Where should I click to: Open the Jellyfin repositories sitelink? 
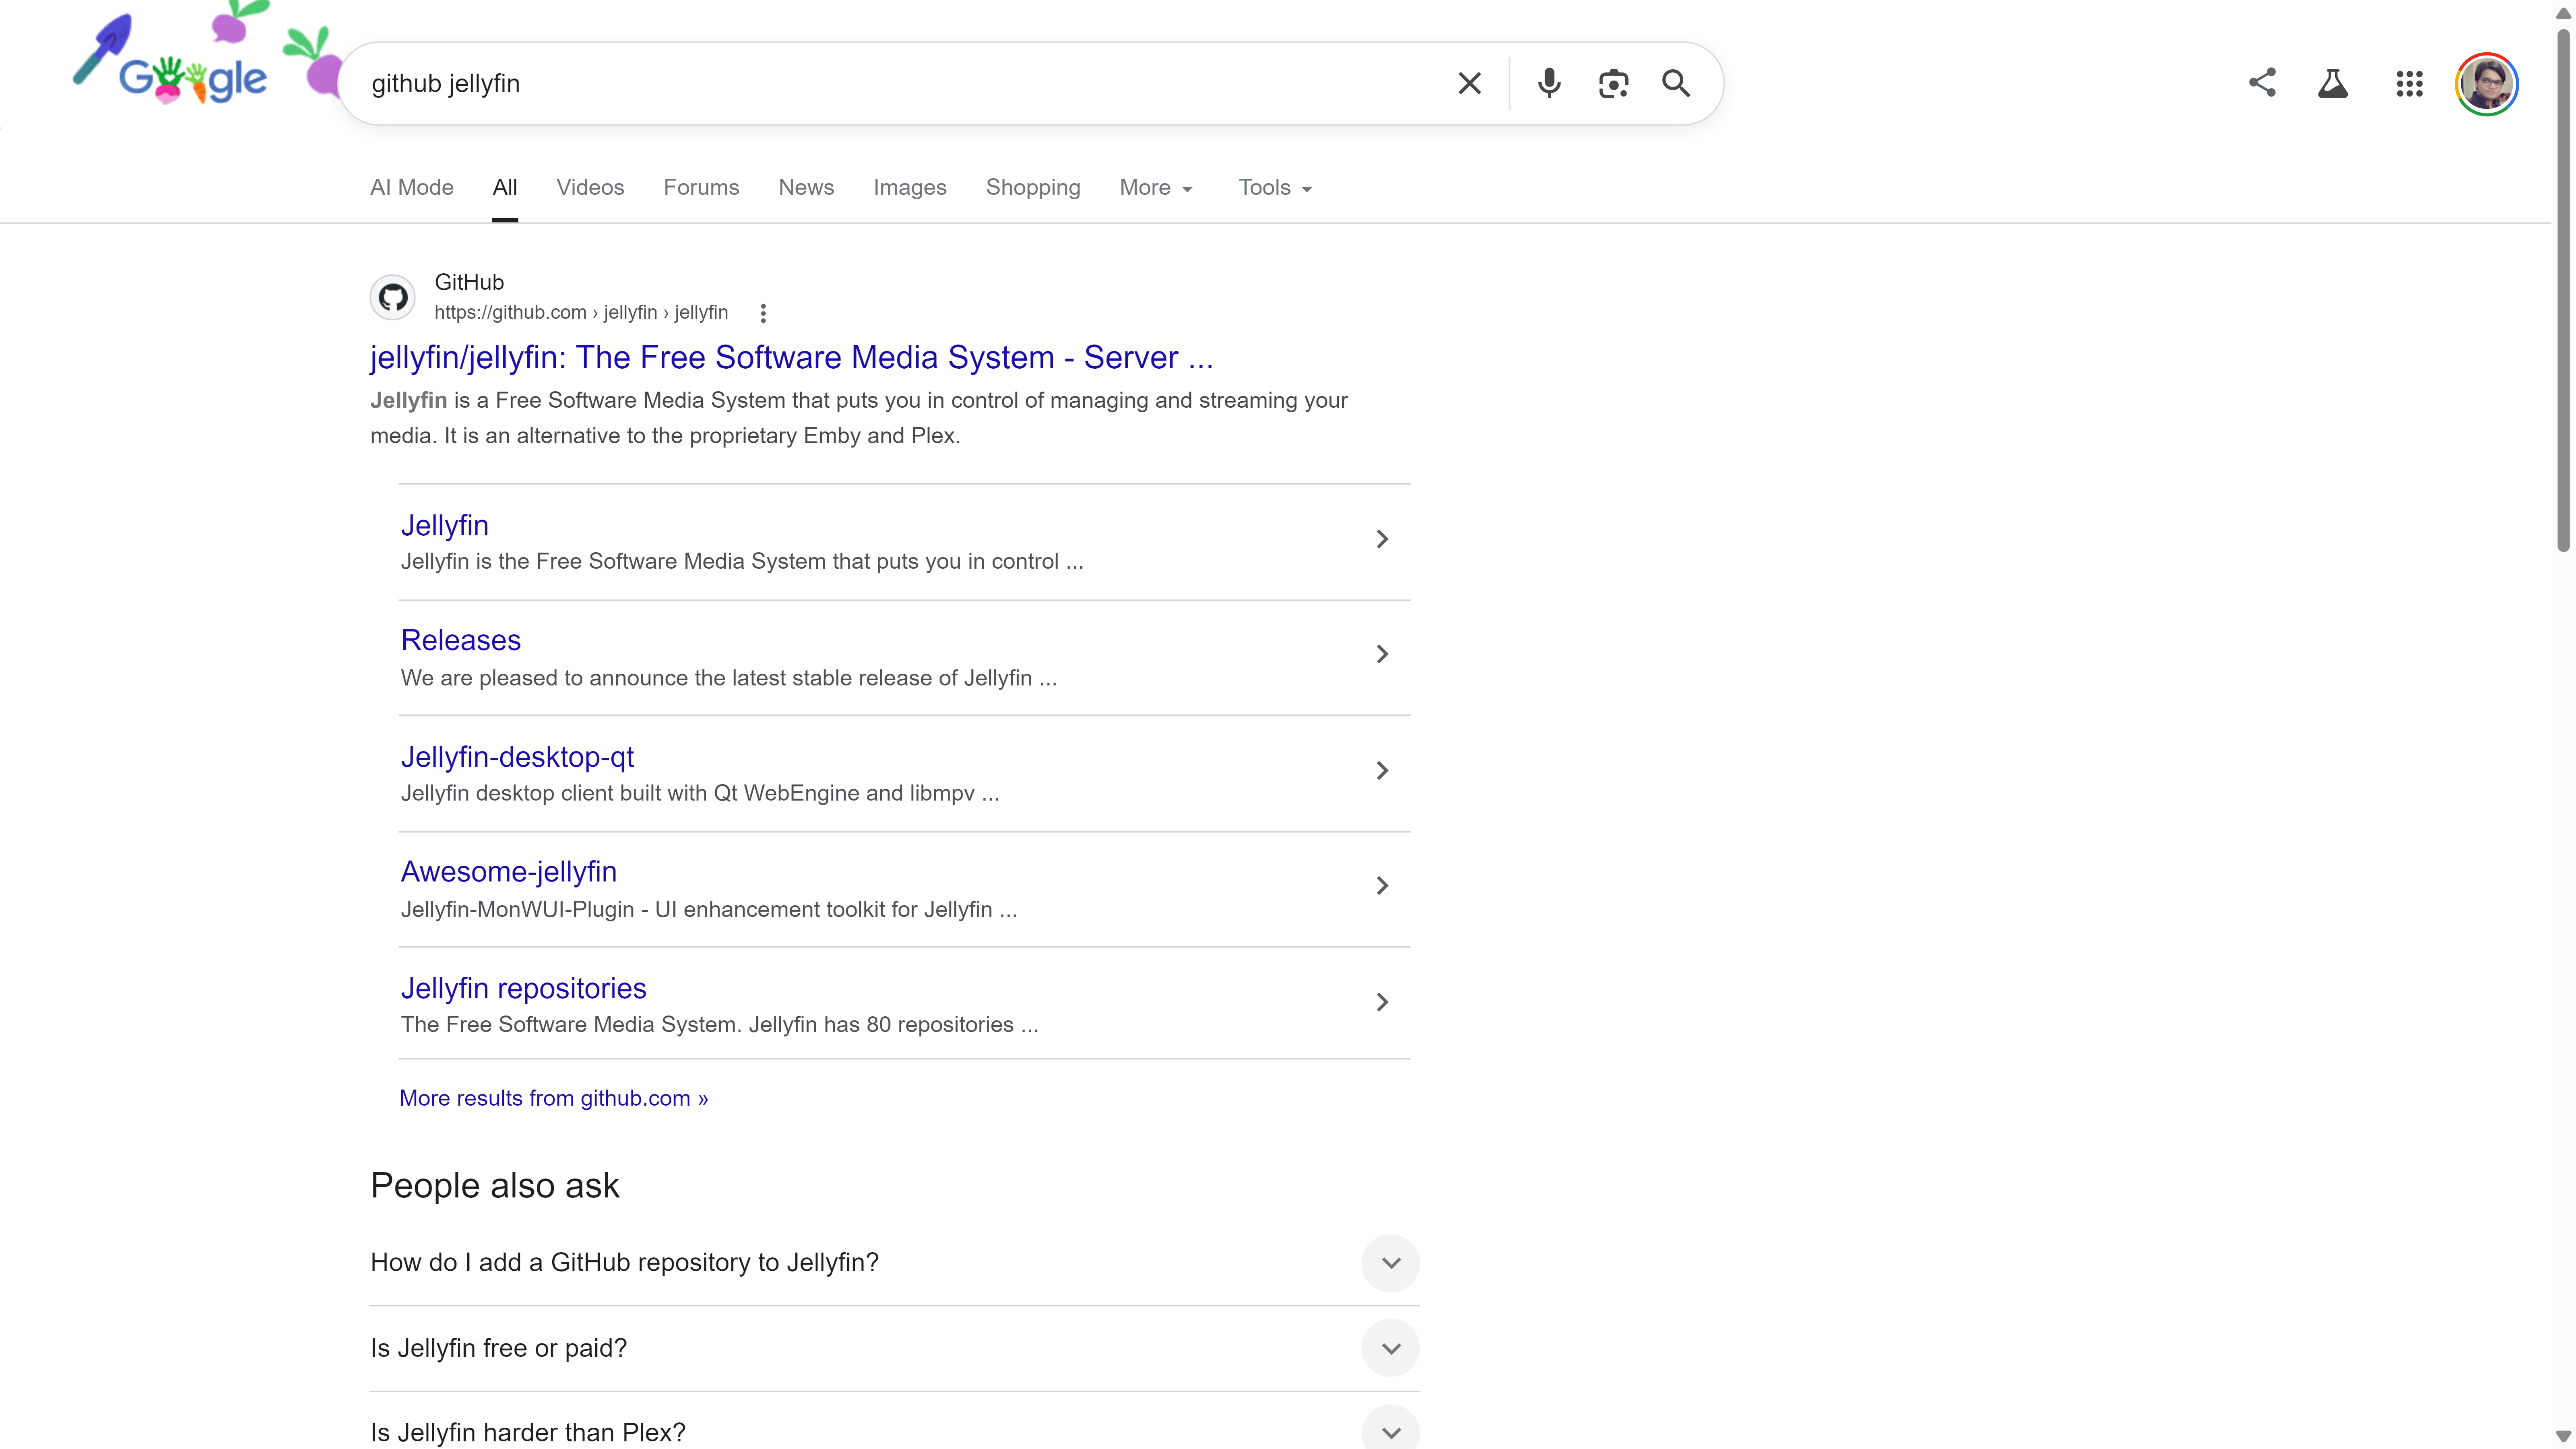coord(524,988)
